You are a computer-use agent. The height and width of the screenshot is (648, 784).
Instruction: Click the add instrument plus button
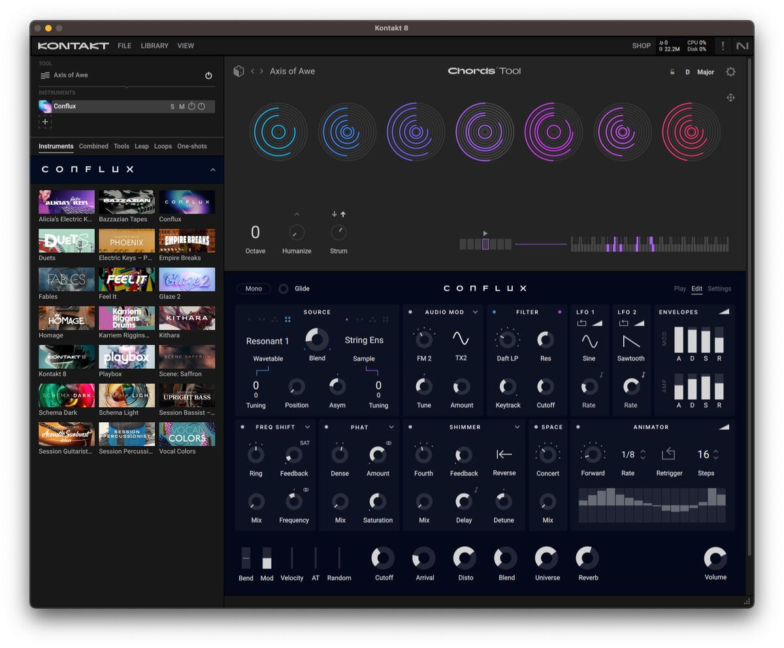pyautogui.click(x=45, y=122)
